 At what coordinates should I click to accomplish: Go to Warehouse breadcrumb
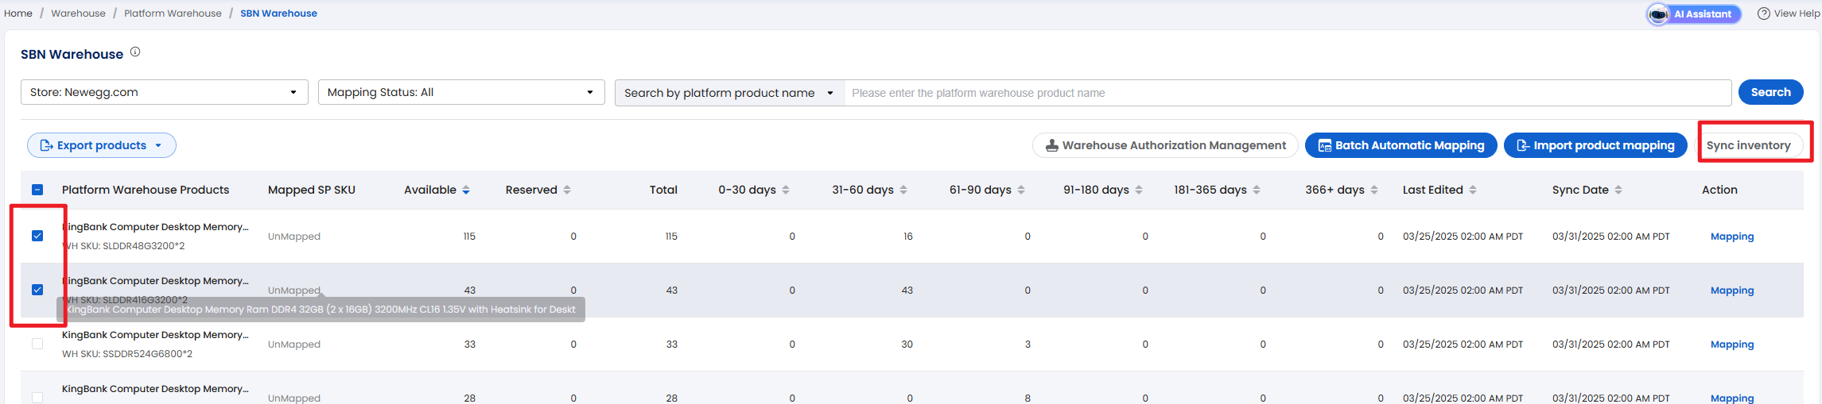tap(78, 13)
